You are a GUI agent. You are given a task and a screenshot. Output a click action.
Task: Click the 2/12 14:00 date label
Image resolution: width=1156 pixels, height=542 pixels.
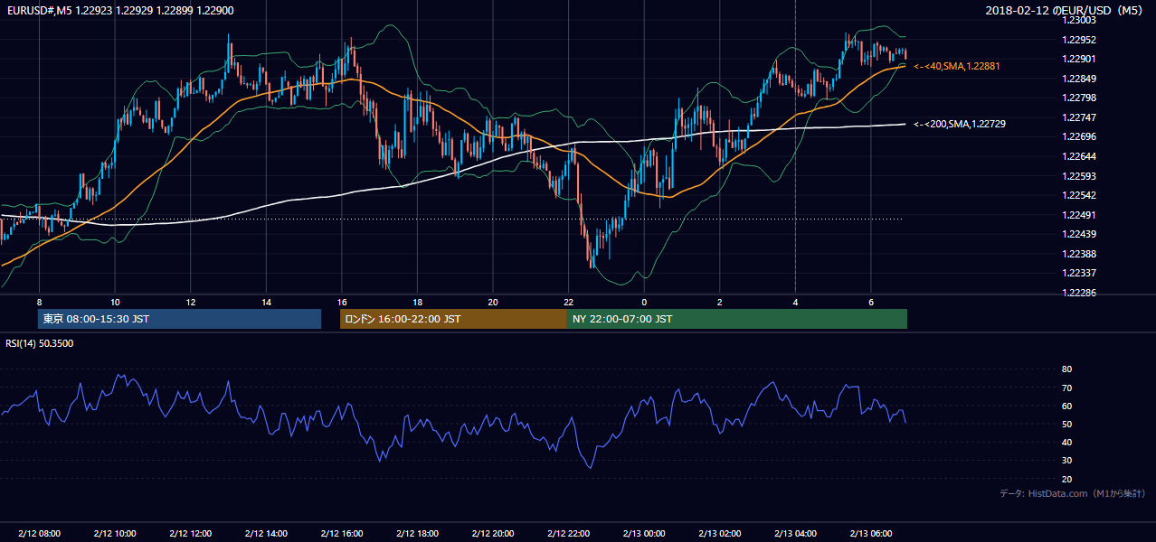pyautogui.click(x=266, y=534)
